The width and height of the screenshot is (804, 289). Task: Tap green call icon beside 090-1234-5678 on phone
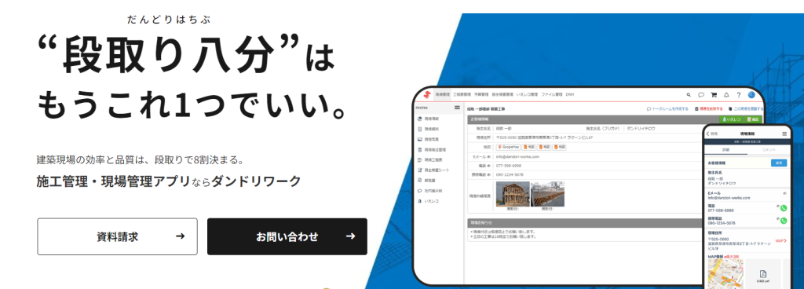(x=784, y=221)
